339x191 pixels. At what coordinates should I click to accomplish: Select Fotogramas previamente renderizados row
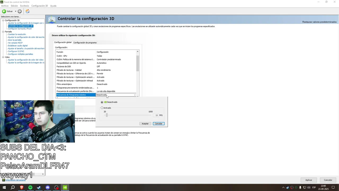96,88
